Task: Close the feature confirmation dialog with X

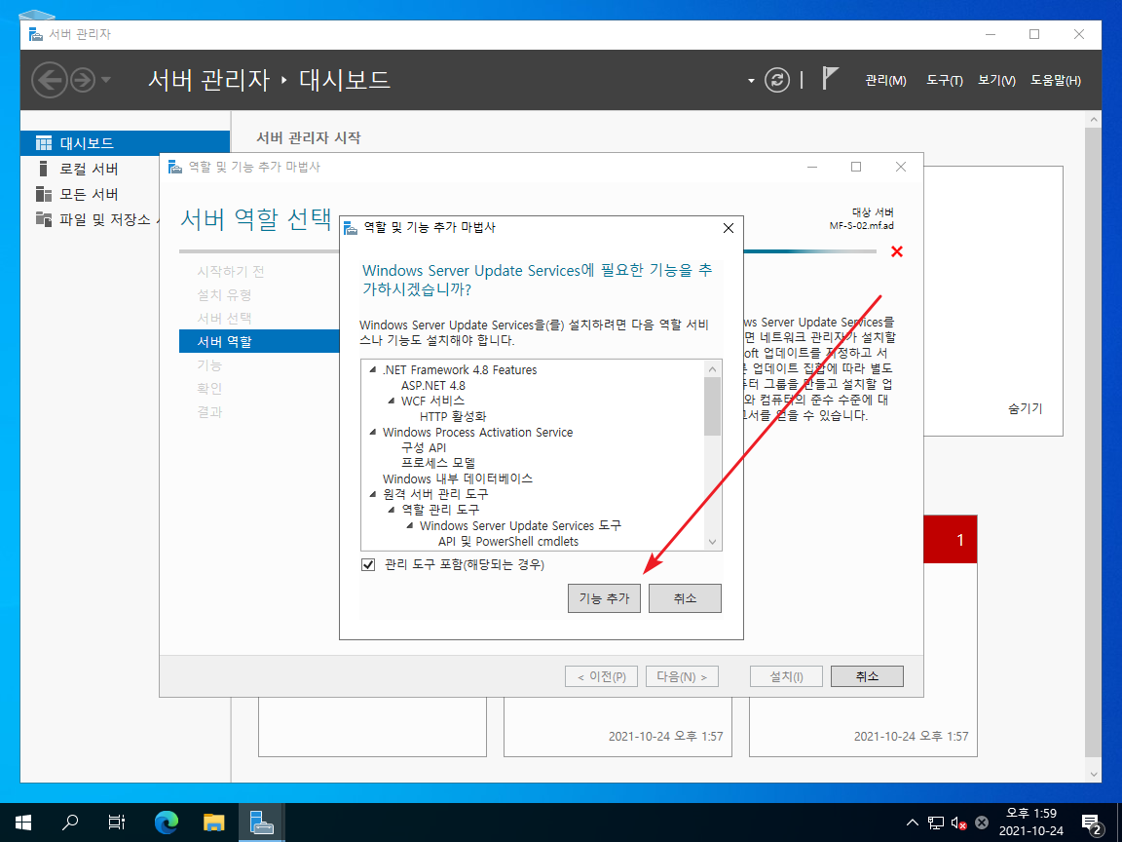Action: click(x=729, y=228)
